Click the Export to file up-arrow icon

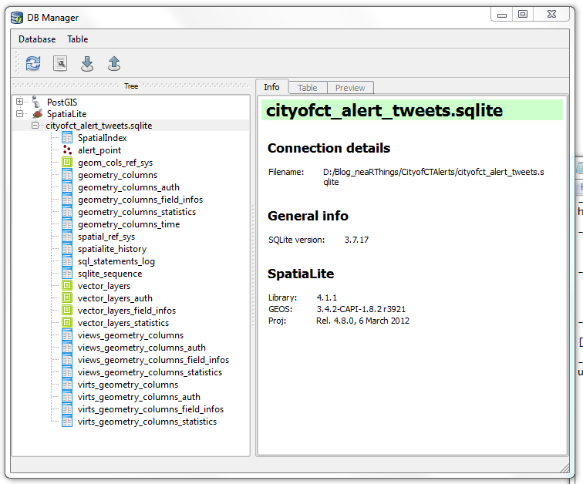114,63
